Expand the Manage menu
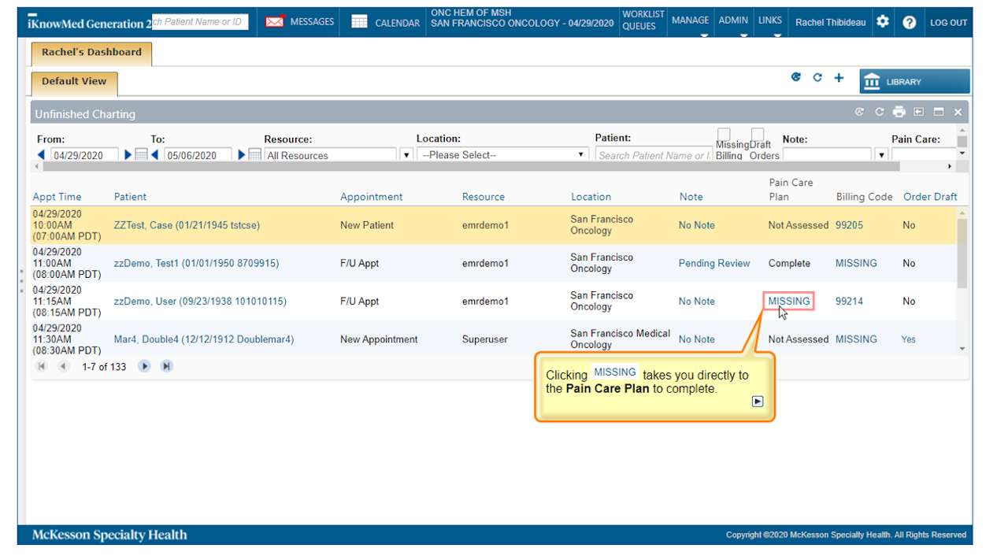1008x559 pixels. point(690,21)
